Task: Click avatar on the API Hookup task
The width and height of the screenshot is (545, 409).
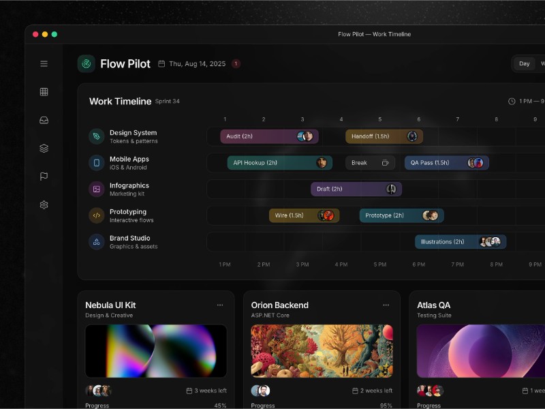Action: point(322,163)
